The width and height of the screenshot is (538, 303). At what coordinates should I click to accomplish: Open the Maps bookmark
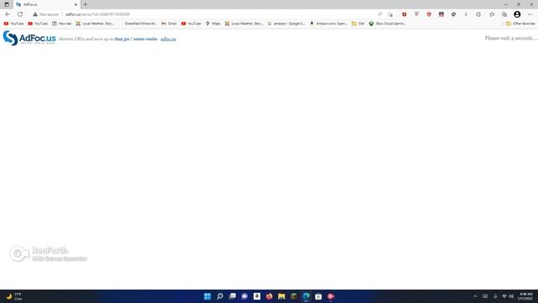(213, 24)
